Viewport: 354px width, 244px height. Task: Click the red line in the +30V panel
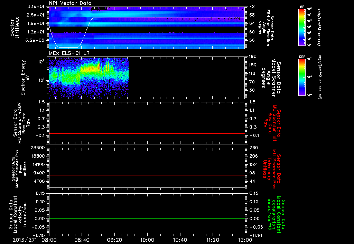[x=147, y=133]
